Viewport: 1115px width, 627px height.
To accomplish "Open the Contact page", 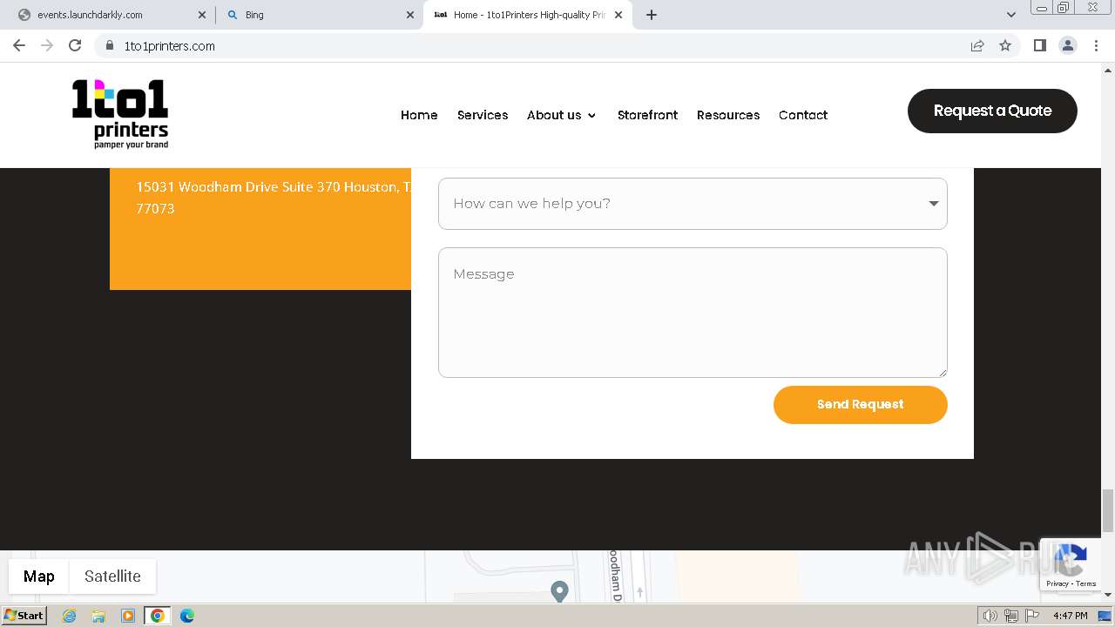I will (803, 115).
